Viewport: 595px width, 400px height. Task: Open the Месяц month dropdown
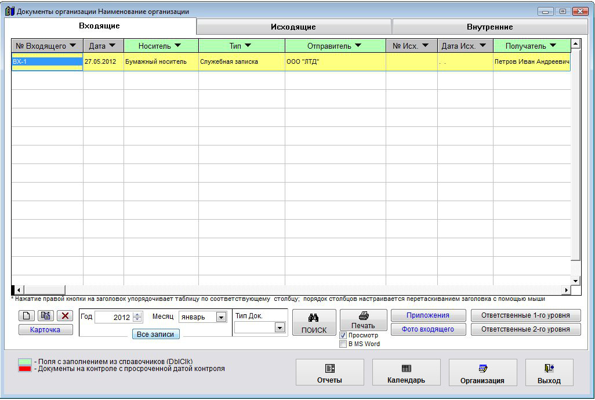pos(221,317)
